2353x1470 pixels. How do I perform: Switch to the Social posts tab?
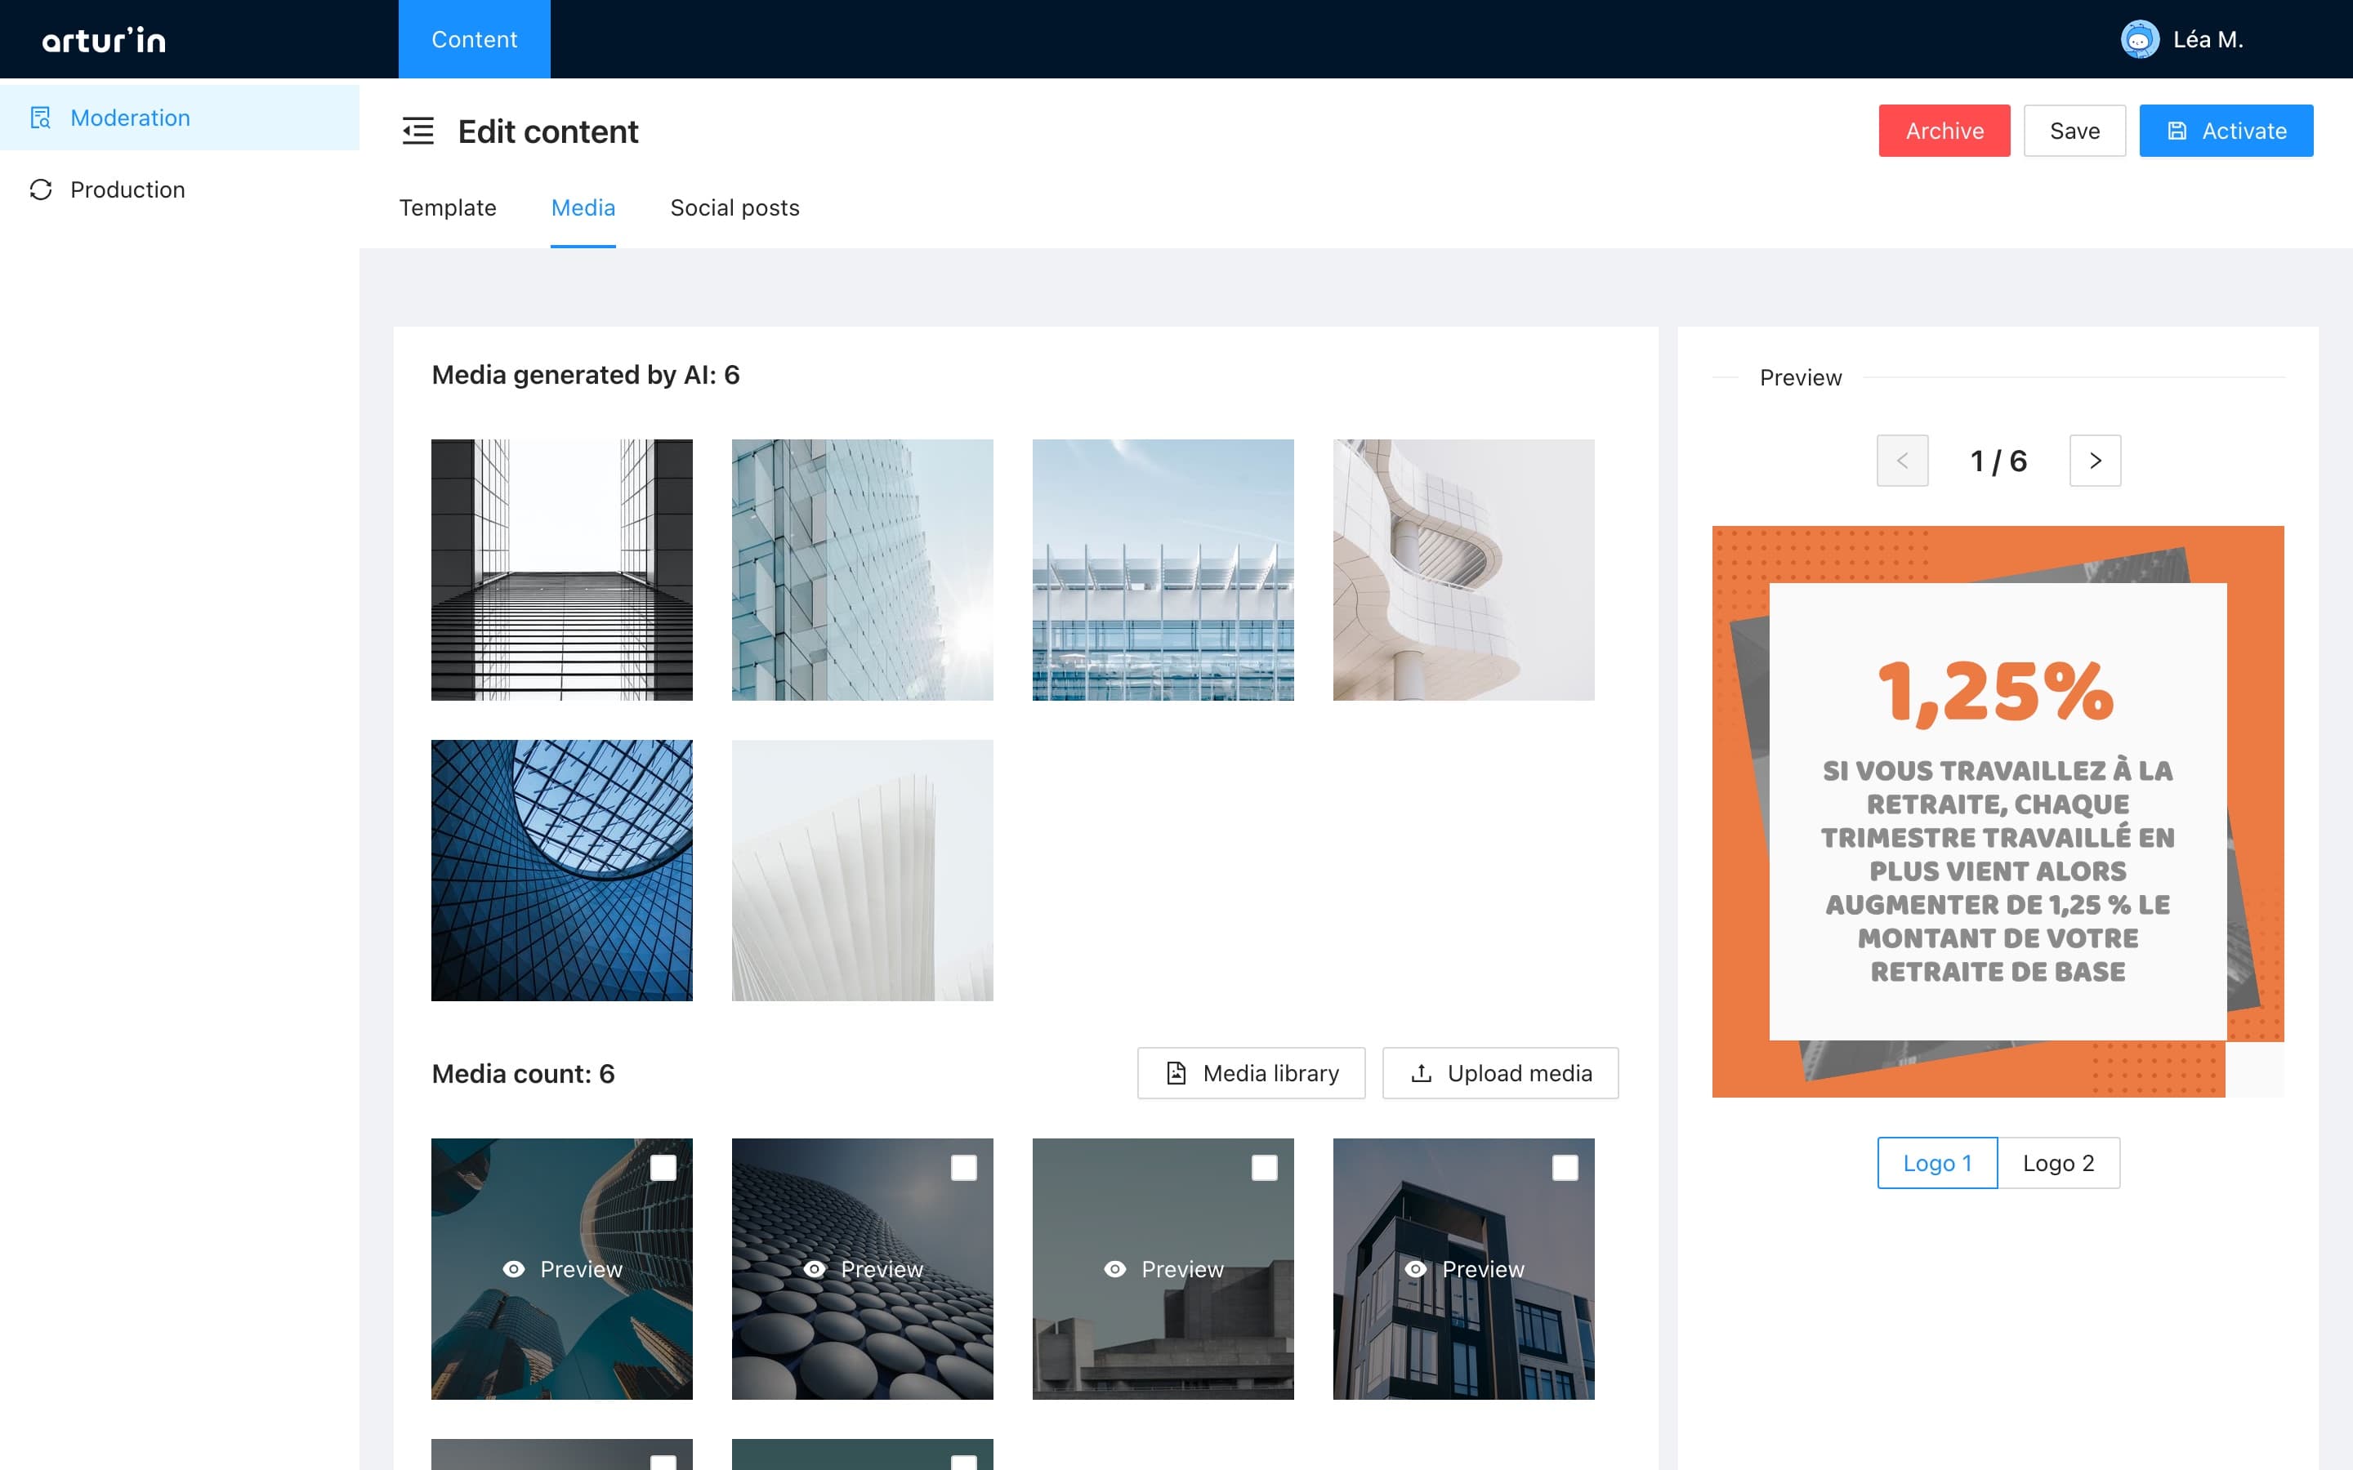coord(735,208)
